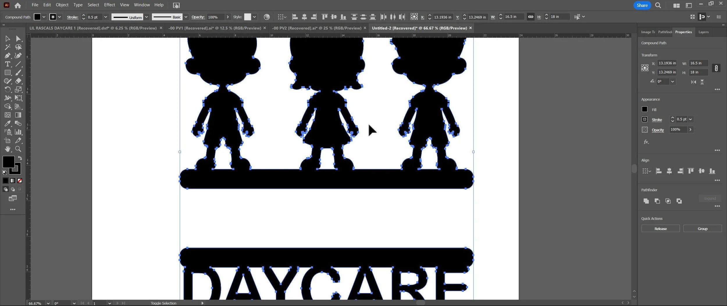The width and height of the screenshot is (727, 306).
Task: Toggle width-height link in Transform panel
Action: click(716, 68)
